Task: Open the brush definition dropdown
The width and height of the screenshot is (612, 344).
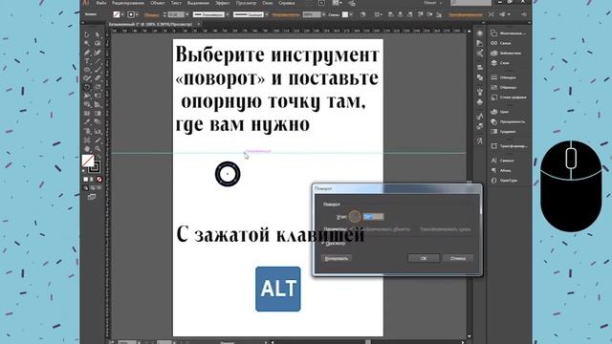Action: coord(266,14)
